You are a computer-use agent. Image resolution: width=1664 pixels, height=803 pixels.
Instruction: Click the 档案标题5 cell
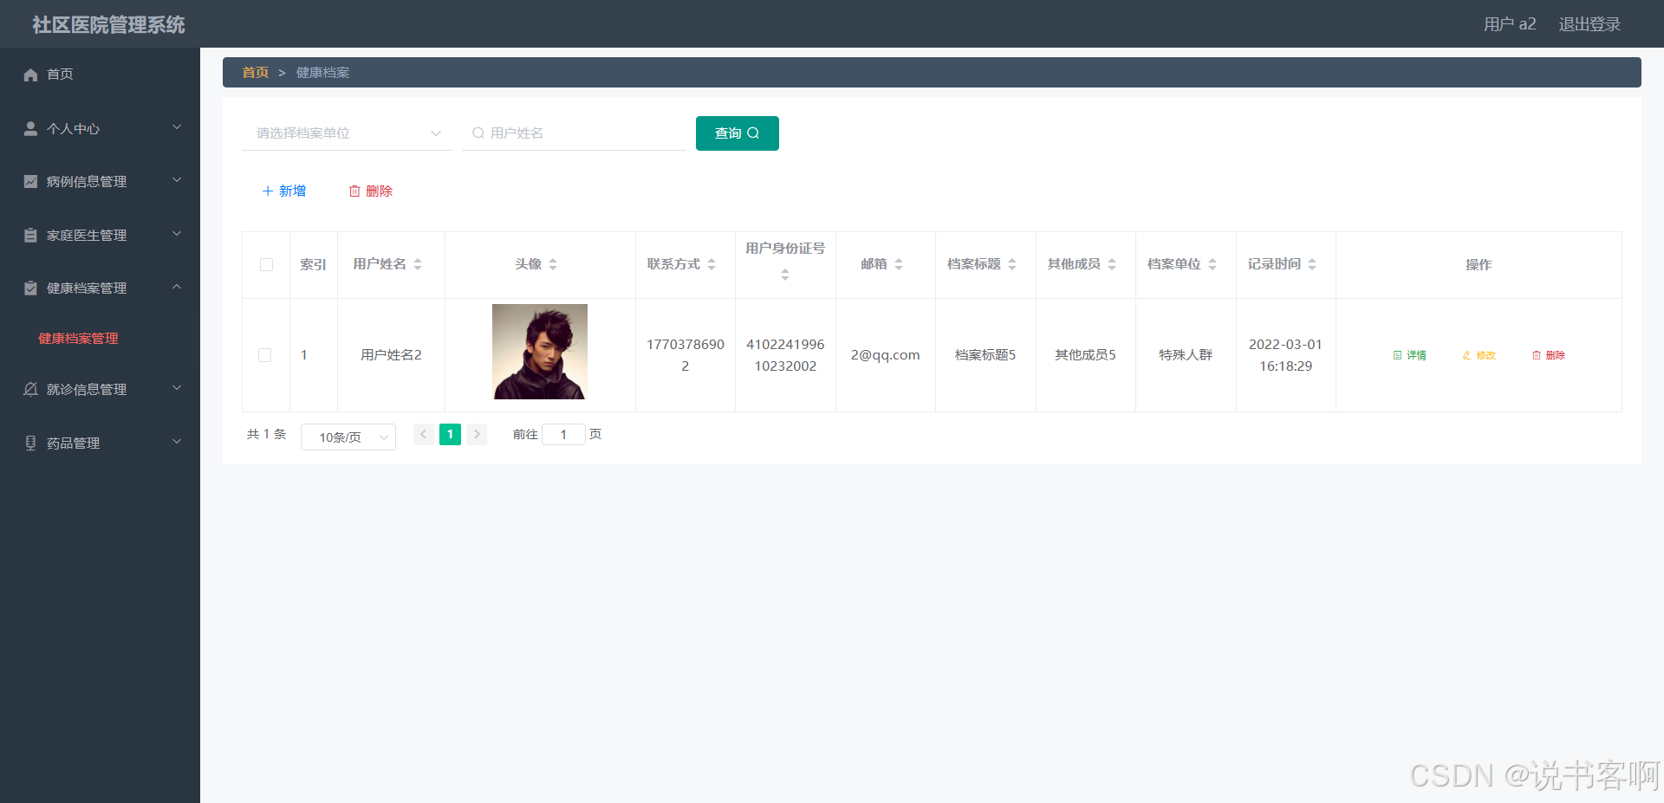985,355
